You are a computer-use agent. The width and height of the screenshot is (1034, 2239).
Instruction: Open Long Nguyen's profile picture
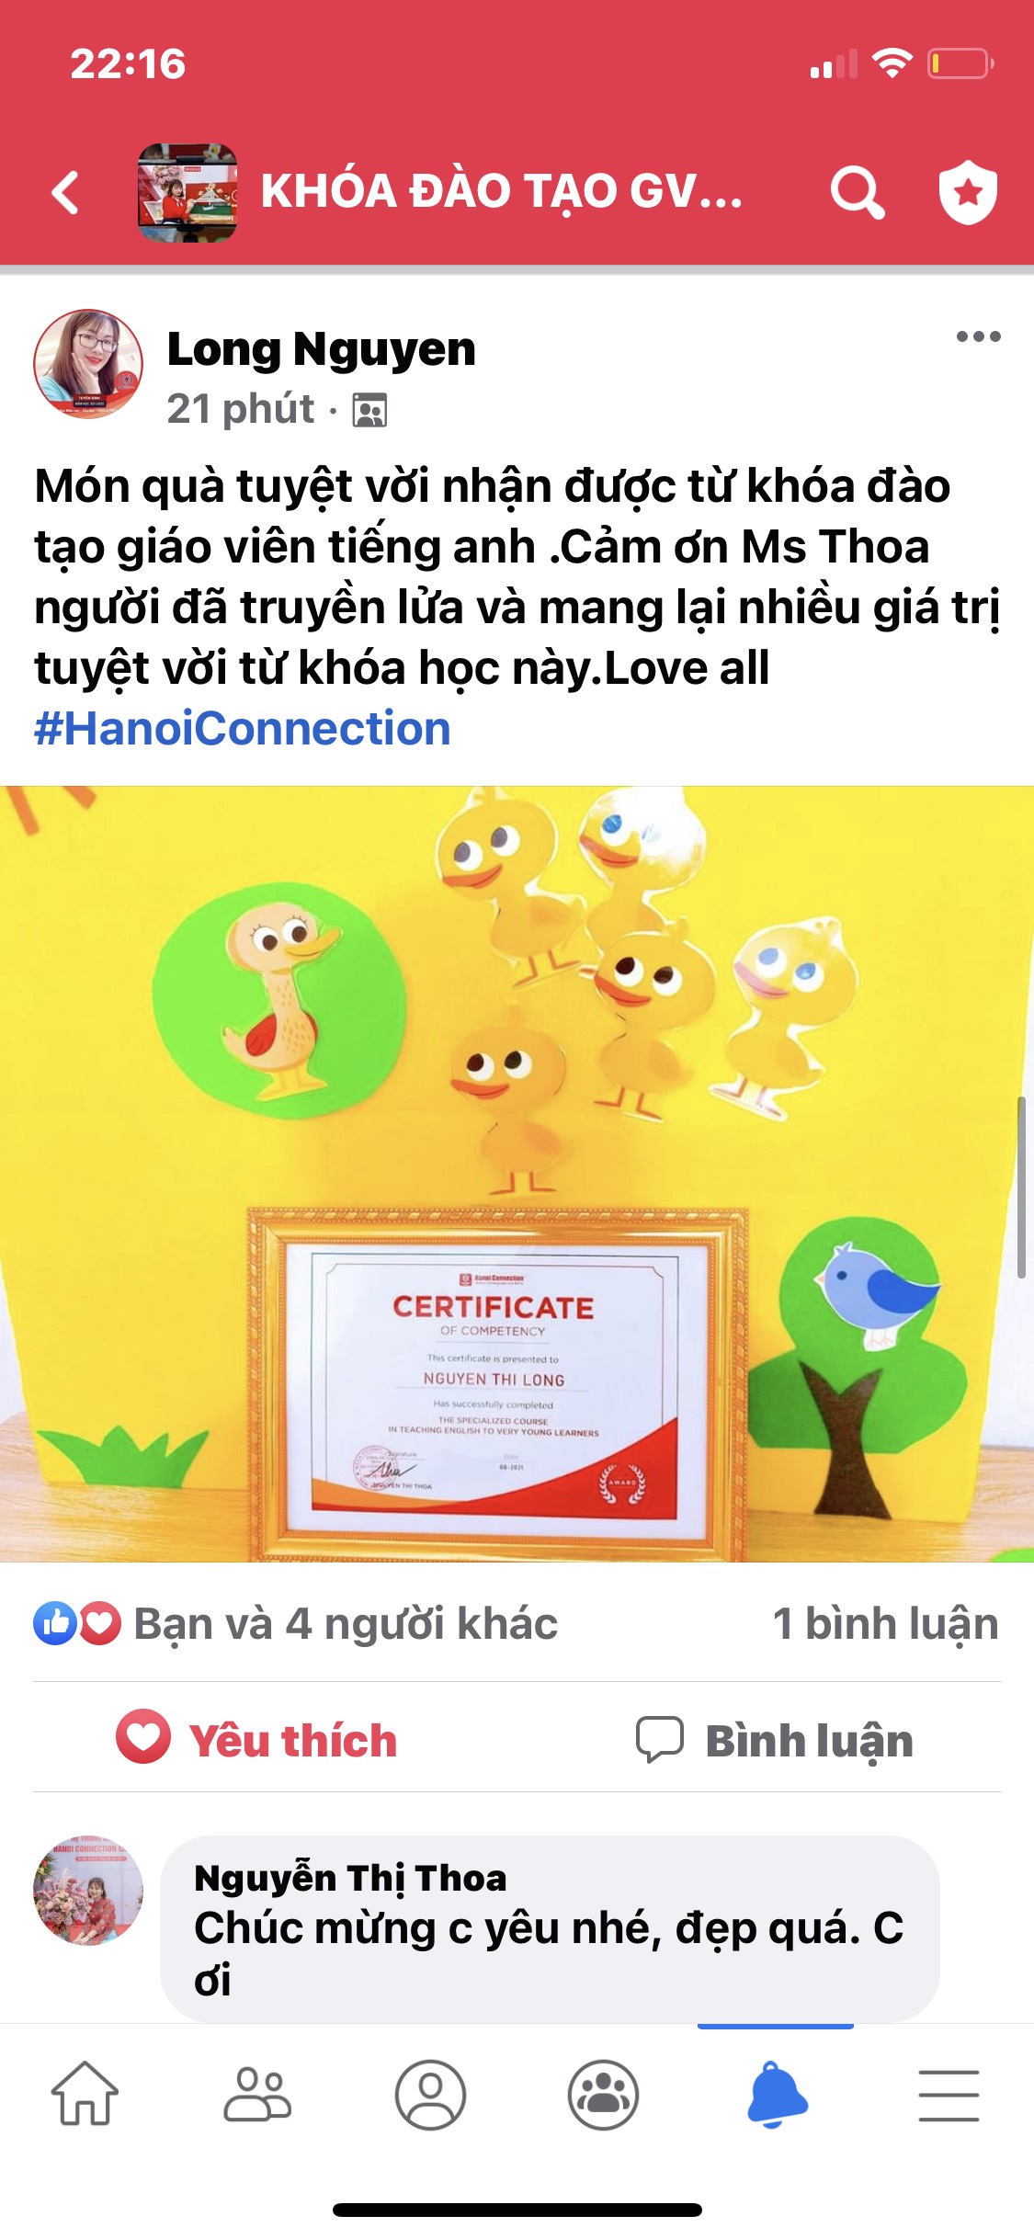(88, 363)
